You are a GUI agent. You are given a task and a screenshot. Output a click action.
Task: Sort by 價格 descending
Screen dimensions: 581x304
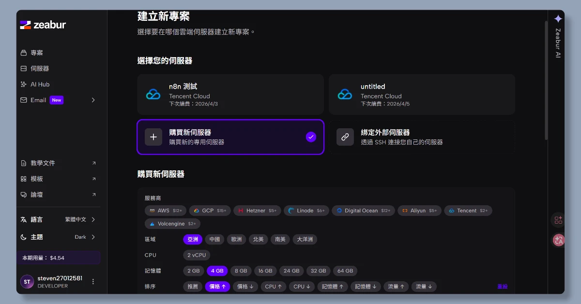245,287
